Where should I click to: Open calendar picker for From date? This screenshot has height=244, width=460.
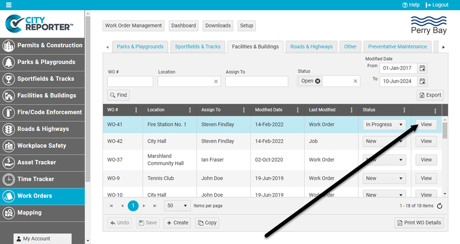tap(422, 68)
